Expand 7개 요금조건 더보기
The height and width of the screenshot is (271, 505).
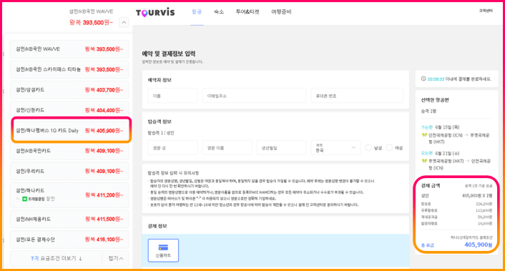click(x=57, y=258)
